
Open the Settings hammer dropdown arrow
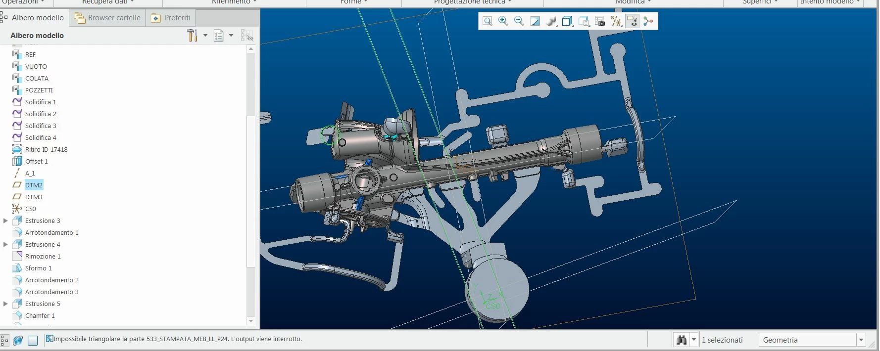tap(205, 36)
